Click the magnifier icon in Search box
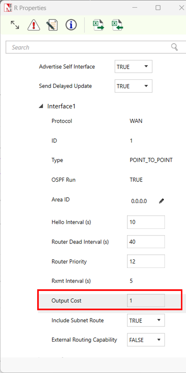The width and height of the screenshot is (186, 373). coord(174,47)
